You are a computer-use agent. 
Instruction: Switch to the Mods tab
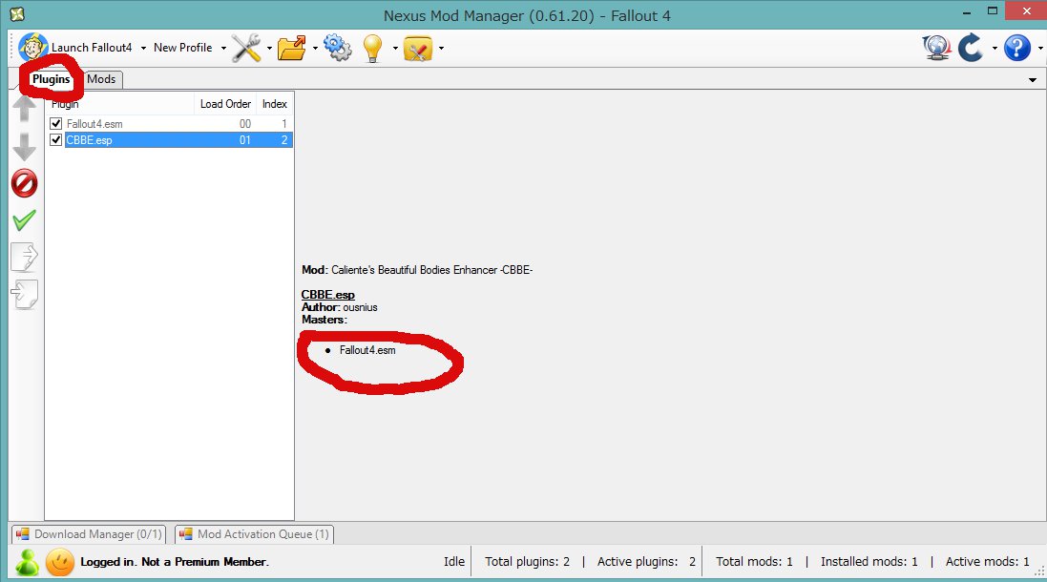point(101,79)
